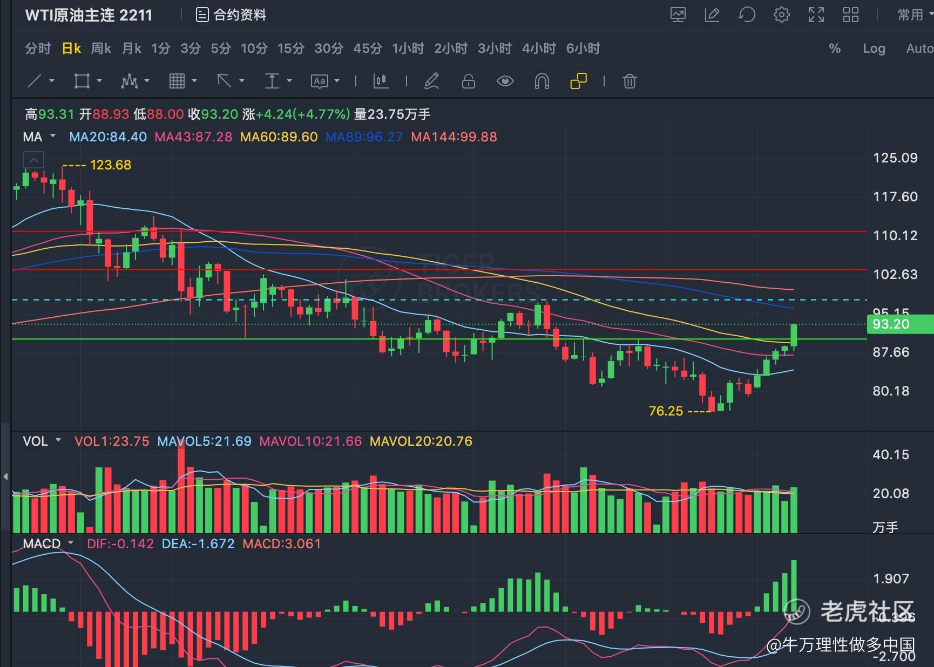Expand line tool dropdown arrow
Screen dimensions: 934x667
coord(52,81)
